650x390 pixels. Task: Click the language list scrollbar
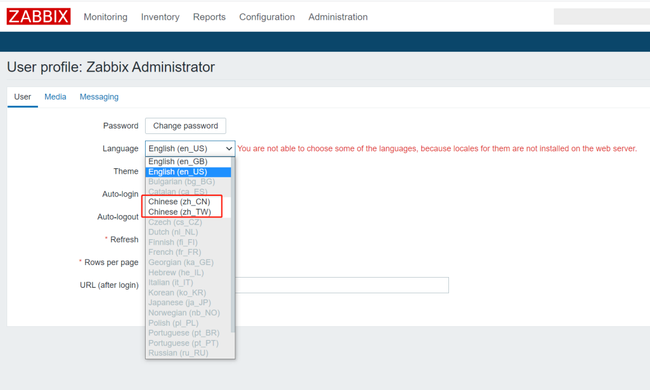pos(233,244)
